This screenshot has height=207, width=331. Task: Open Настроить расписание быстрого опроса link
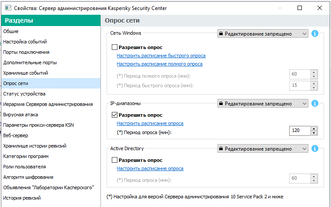[161, 56]
